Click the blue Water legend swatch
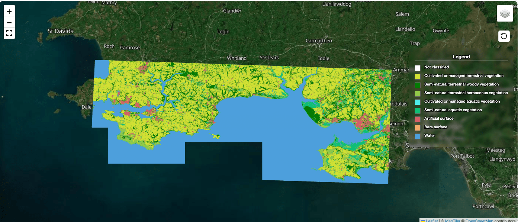 418,136
